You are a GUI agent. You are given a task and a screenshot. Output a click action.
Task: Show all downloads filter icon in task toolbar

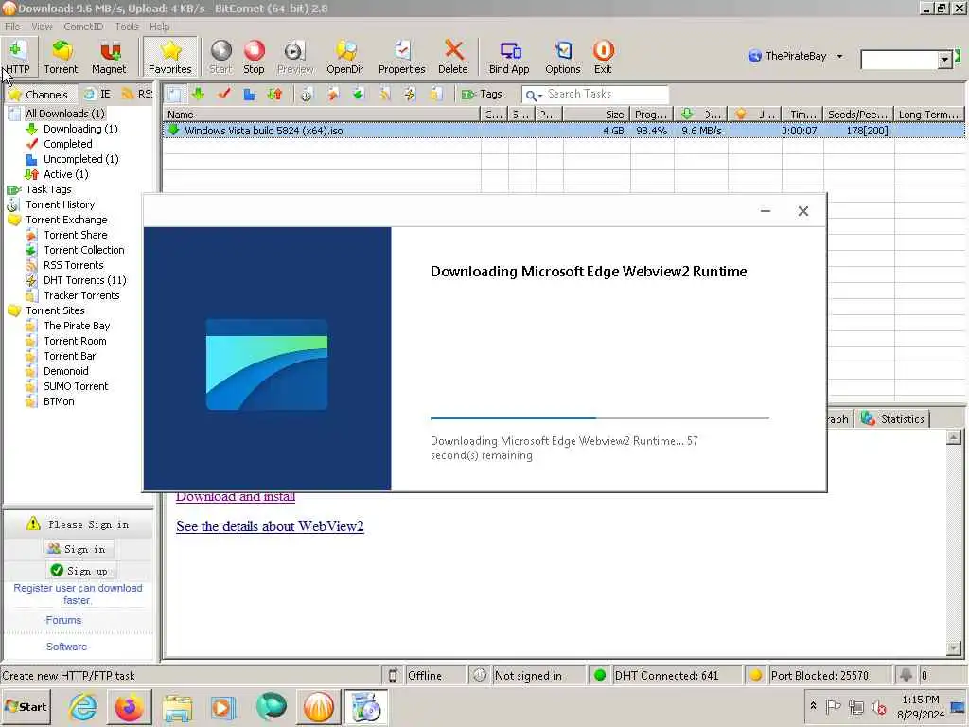(x=174, y=94)
